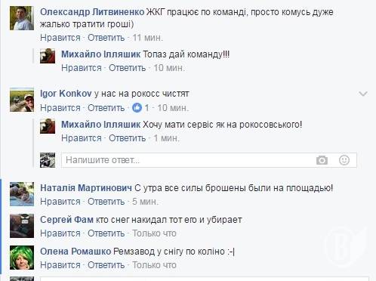
Task: Open the emoji picker in reply box
Action: pos(344,160)
